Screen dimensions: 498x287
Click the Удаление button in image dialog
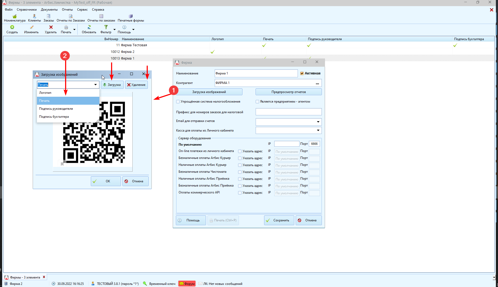(136, 85)
